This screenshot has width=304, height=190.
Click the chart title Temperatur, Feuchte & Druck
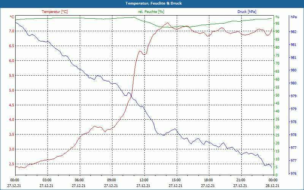click(x=154, y=3)
